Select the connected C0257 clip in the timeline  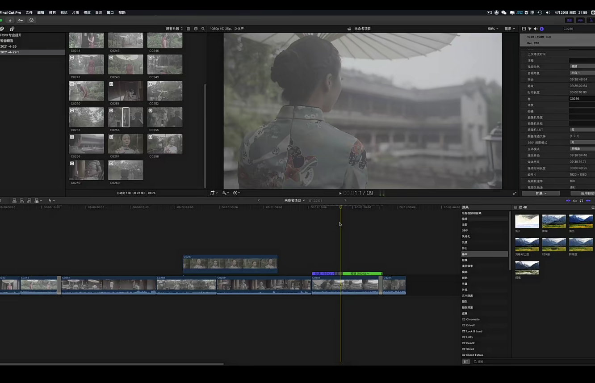tap(230, 264)
